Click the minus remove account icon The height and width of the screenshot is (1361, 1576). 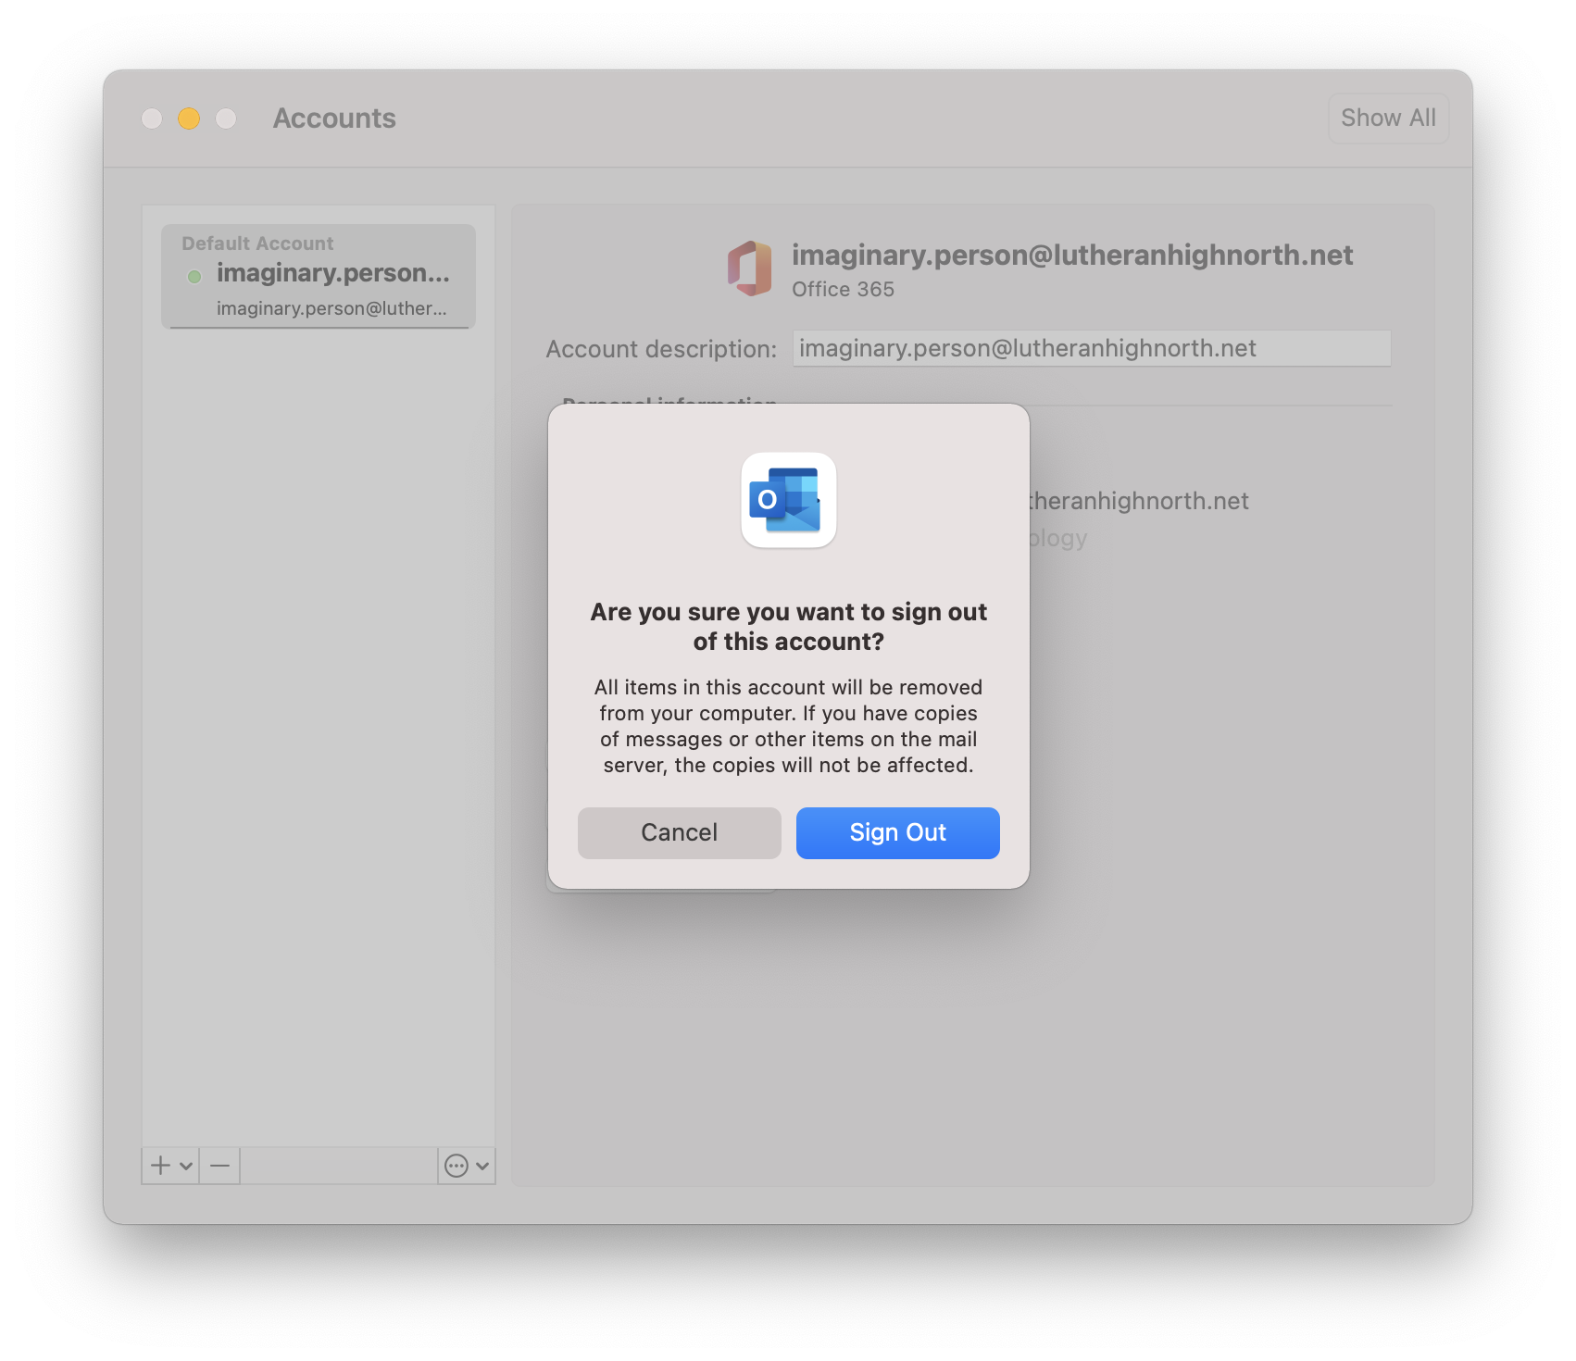pos(219,1165)
